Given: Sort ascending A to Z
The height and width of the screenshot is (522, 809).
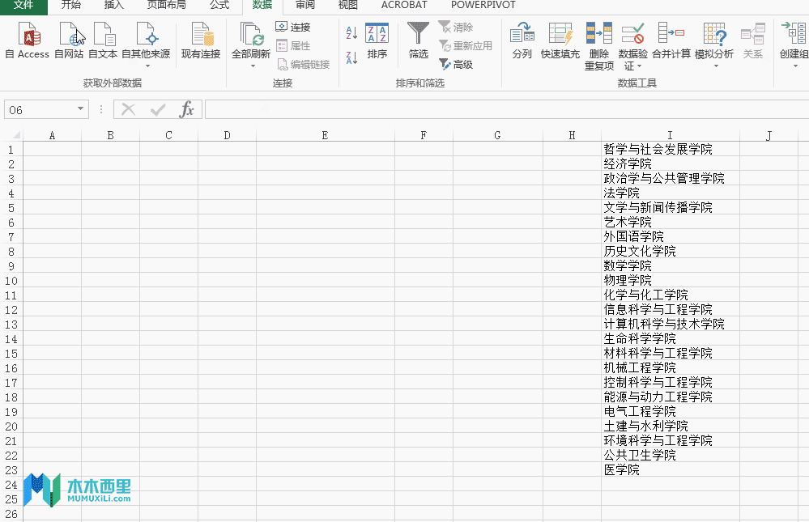Looking at the screenshot, I should 352,33.
